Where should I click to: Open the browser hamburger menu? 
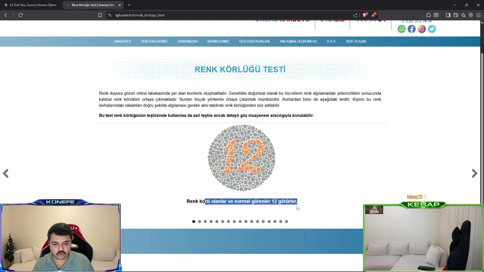(478, 15)
